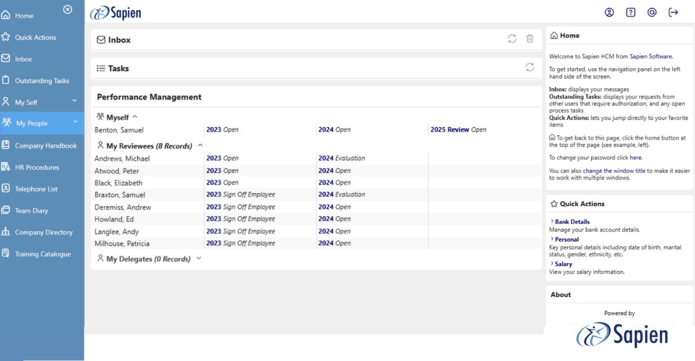The image size is (695, 361).
Task: Expand the My Self sidebar menu
Action: point(74,101)
